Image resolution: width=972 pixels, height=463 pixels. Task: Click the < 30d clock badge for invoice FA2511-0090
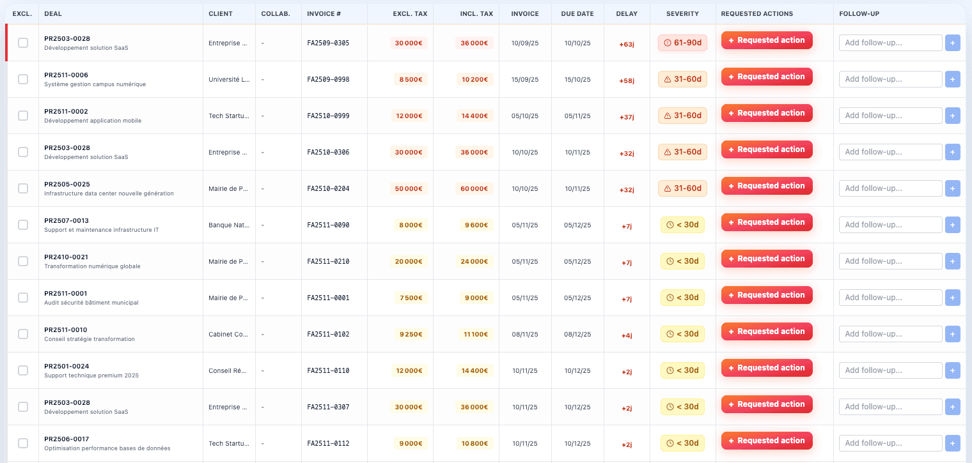coord(682,225)
